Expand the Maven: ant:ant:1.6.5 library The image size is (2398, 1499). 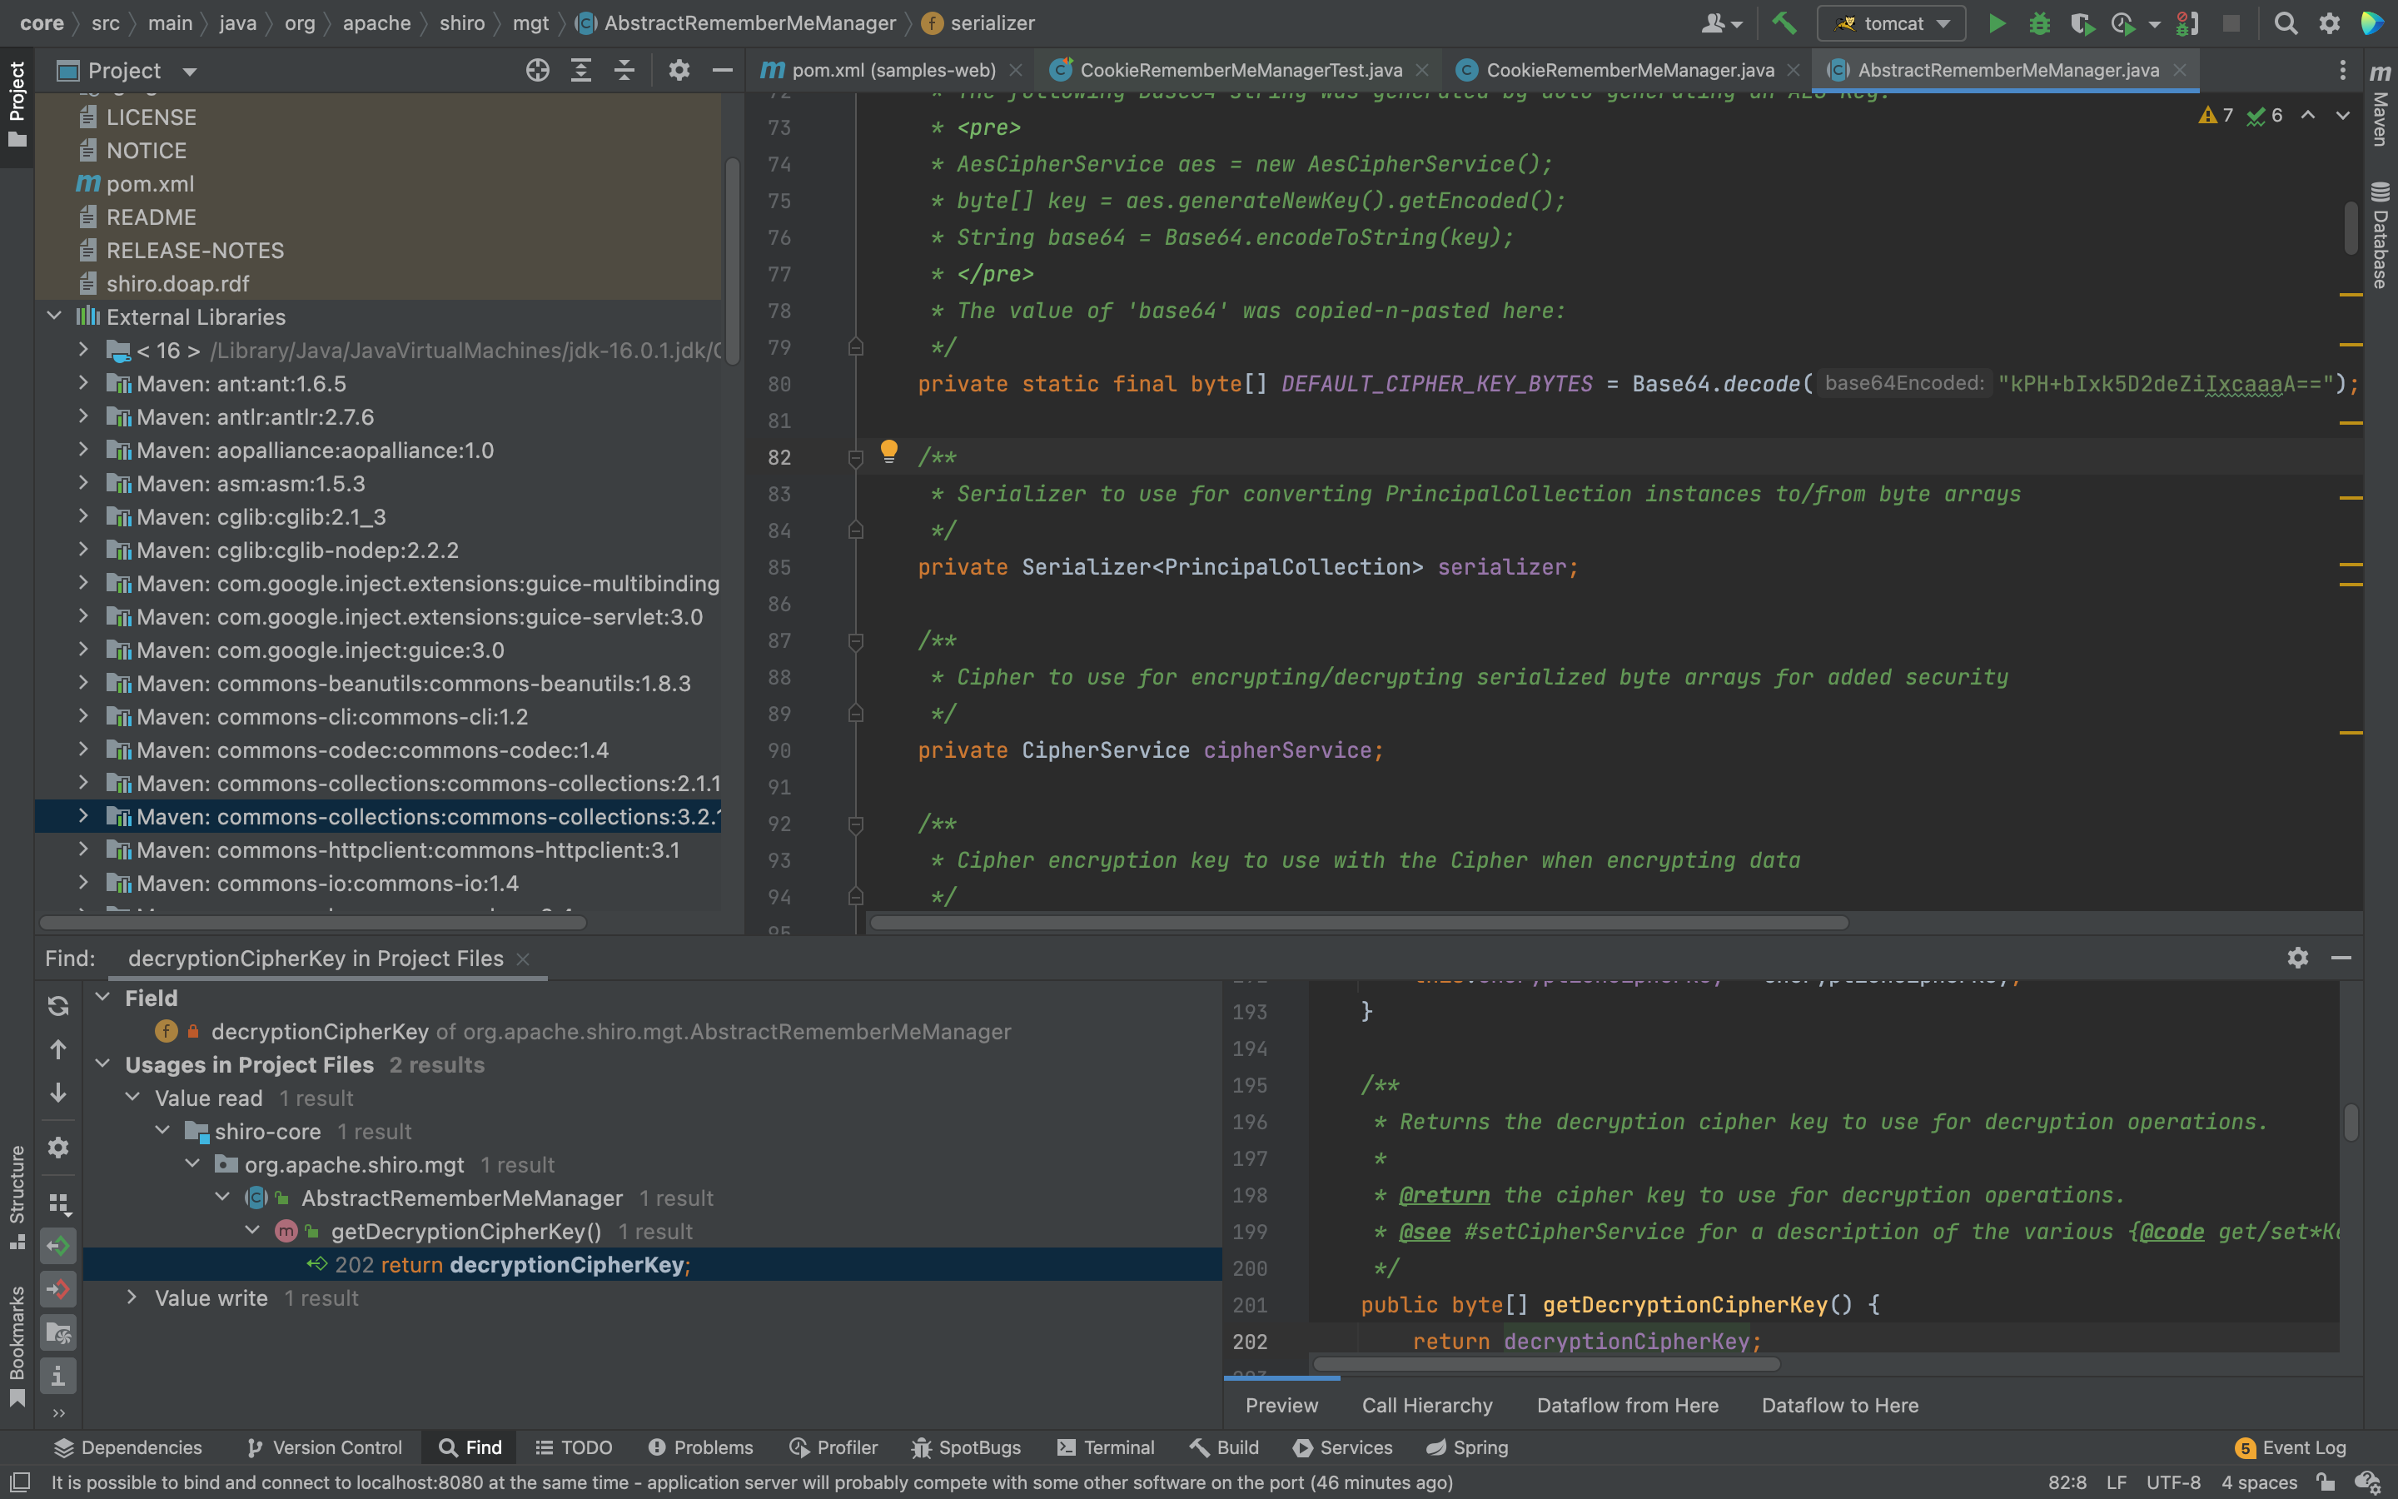[84, 383]
